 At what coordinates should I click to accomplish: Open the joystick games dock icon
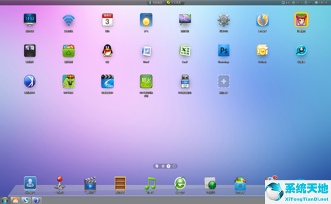point(60,183)
